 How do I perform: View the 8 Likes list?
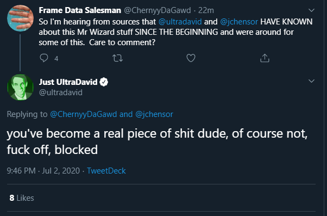(22, 198)
